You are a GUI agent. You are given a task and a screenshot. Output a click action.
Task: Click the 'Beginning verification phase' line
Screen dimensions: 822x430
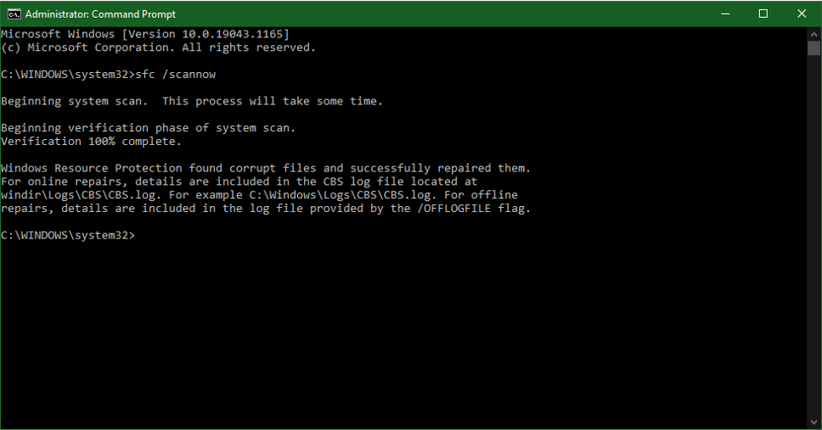[149, 128]
